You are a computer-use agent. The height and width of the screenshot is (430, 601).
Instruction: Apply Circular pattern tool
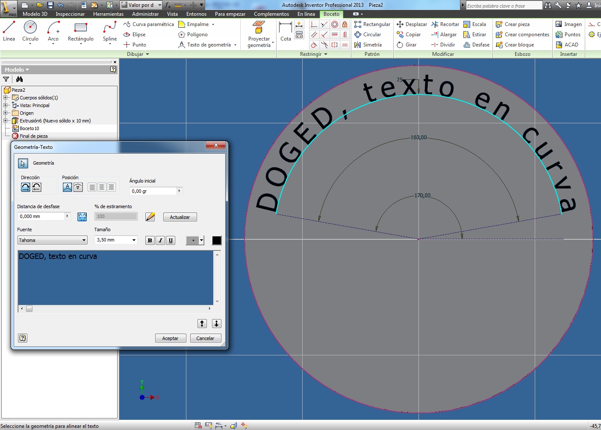368,35
